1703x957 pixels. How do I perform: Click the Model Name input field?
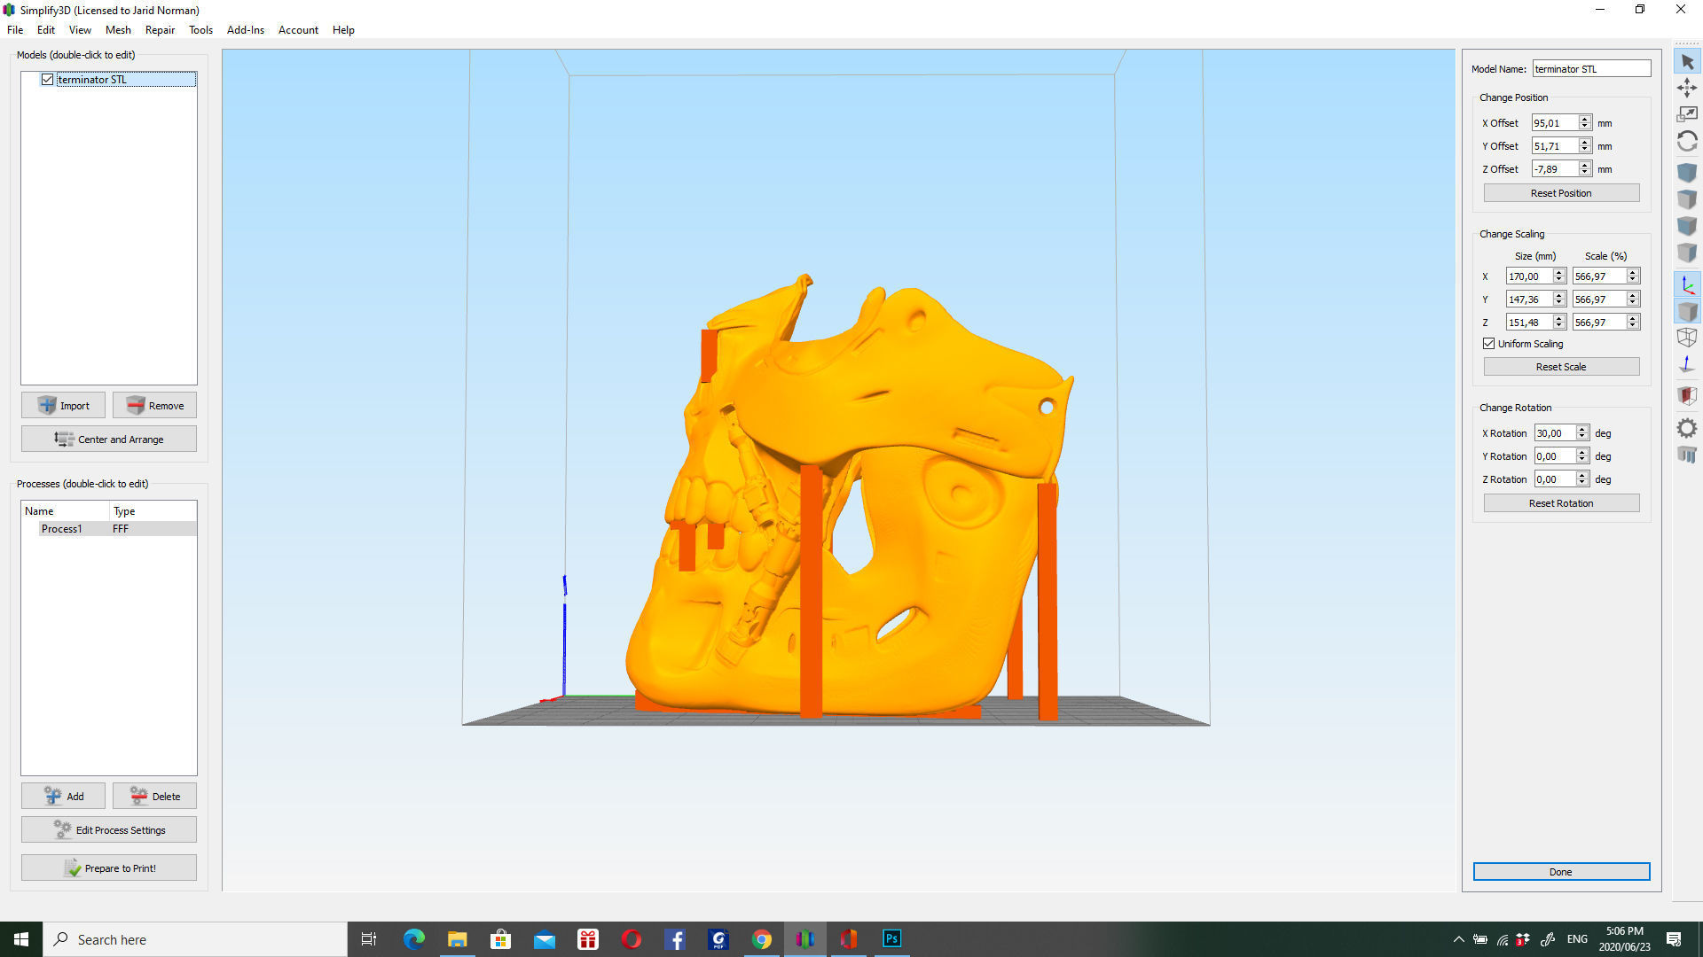coord(1591,69)
